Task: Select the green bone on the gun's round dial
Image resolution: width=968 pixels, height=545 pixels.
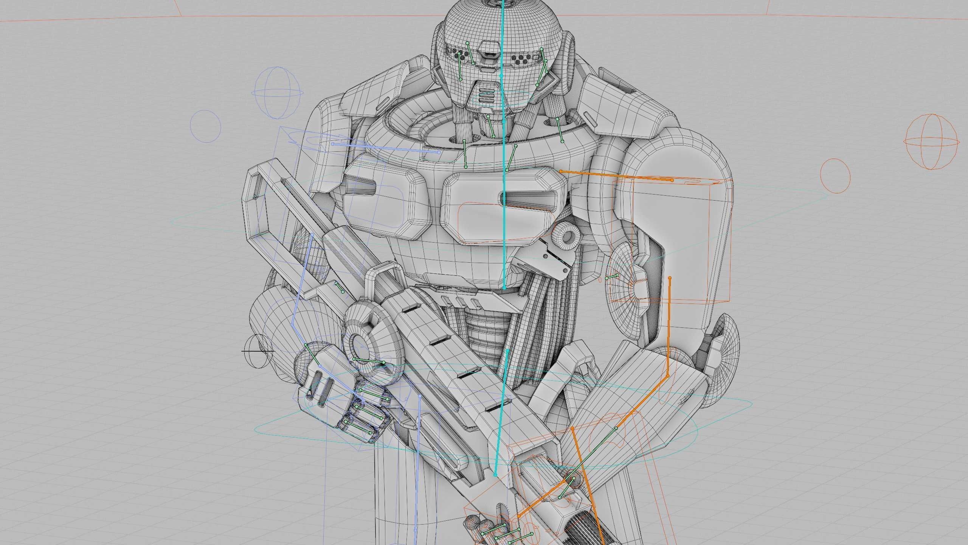Action: pyautogui.click(x=369, y=361)
